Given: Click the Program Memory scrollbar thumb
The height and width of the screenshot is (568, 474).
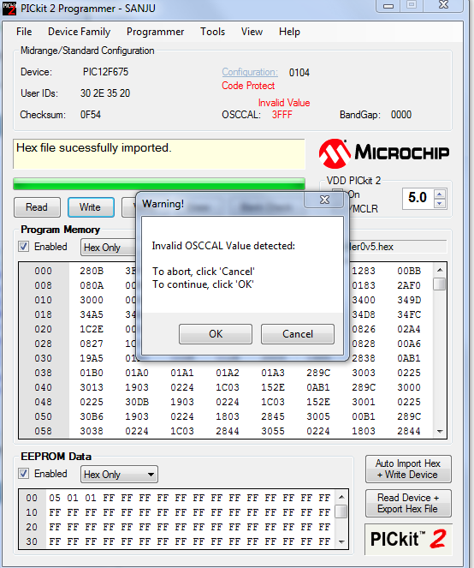Looking at the screenshot, I should tap(440, 284).
